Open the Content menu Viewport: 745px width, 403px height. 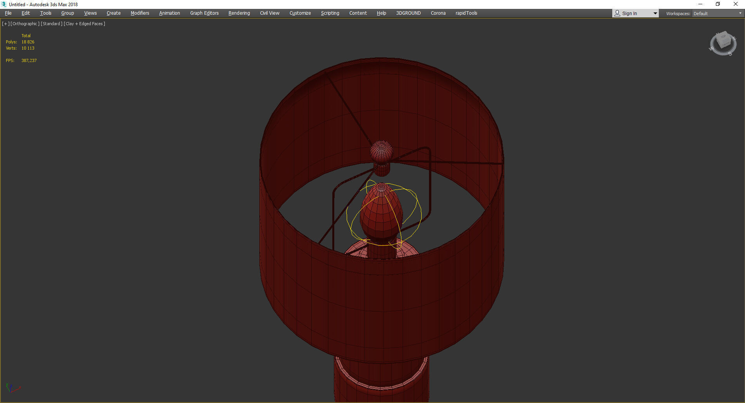[358, 13]
